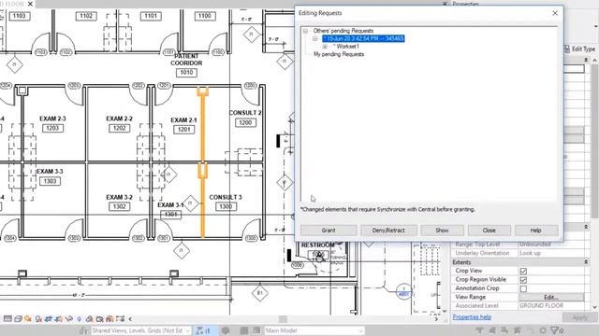Click the Help button in dialog

pos(536,231)
